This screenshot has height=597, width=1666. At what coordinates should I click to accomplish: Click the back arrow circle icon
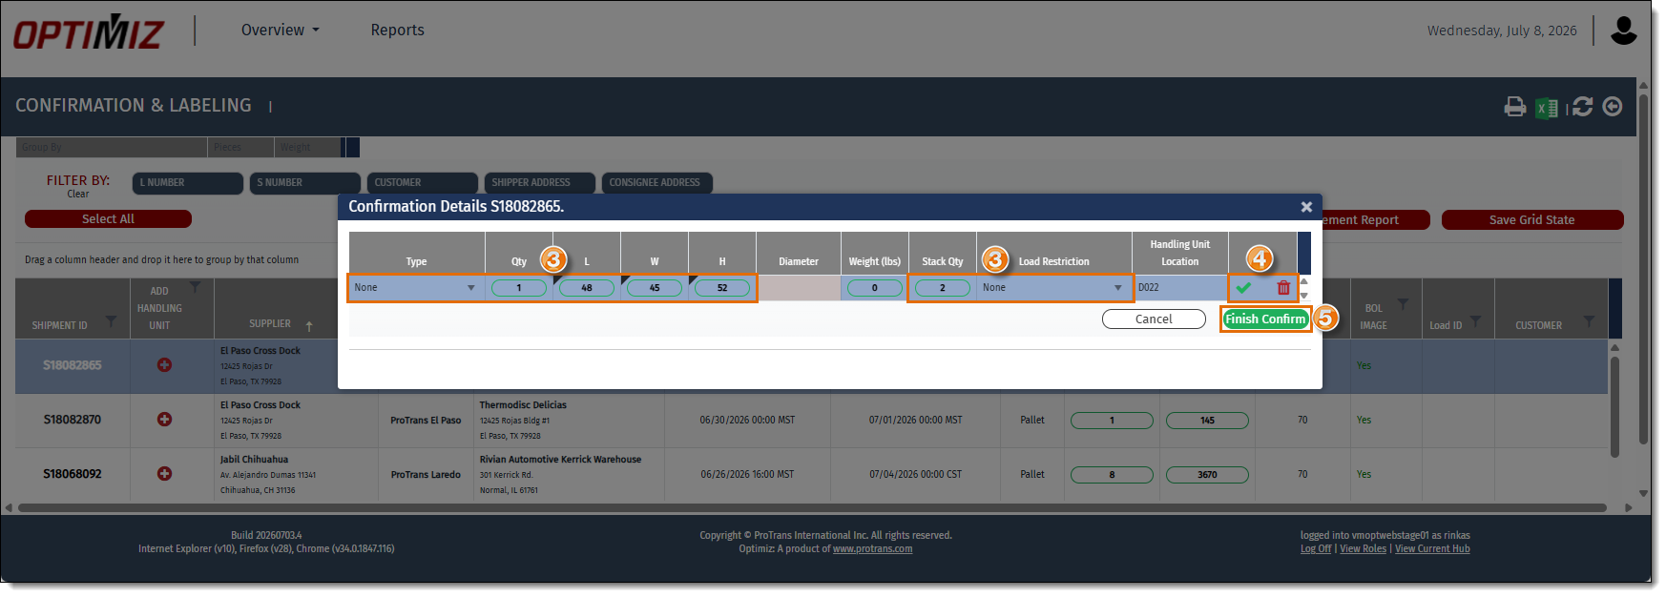click(x=1613, y=107)
